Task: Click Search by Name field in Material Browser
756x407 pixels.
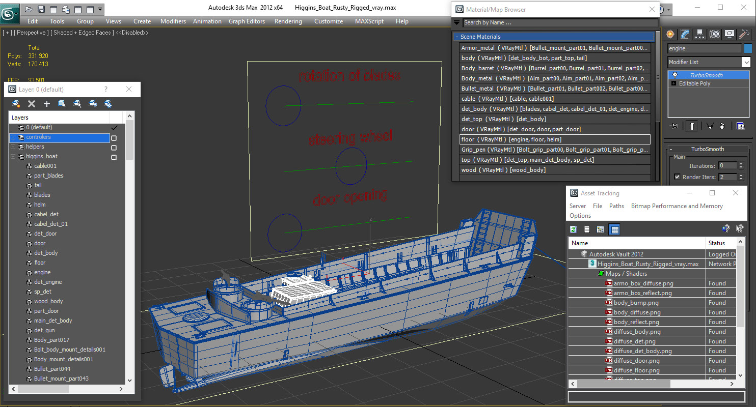Action: [560, 22]
